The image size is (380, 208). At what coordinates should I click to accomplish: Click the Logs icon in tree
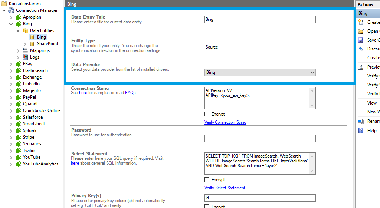(x=25, y=57)
